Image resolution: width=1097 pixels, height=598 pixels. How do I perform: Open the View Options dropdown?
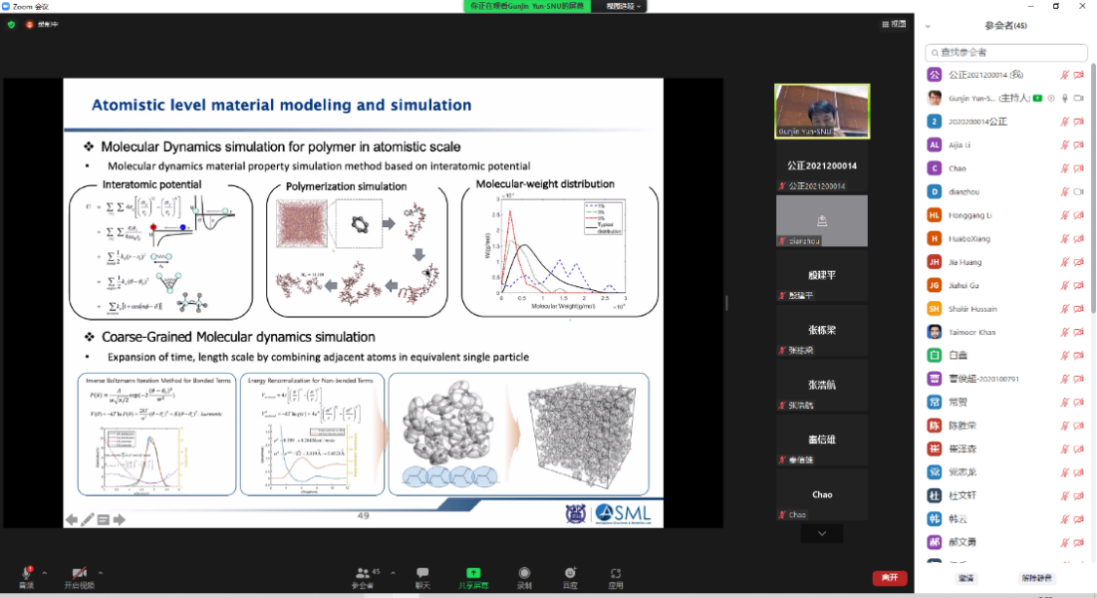pos(624,6)
